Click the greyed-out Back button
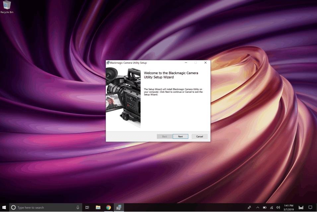The image size is (317, 212). point(164,136)
